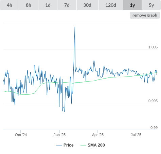The width and height of the screenshot is (161, 154).
Task: Select the 4h time range tab
Action: (10, 5)
